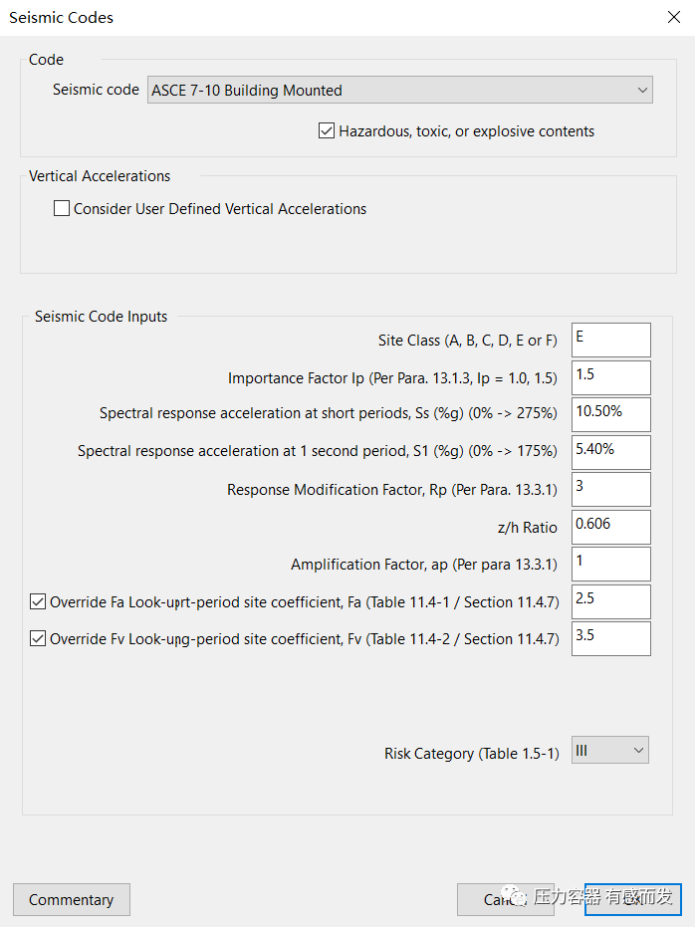695x927 pixels.
Task: Click the Site Class input field
Action: (x=610, y=340)
